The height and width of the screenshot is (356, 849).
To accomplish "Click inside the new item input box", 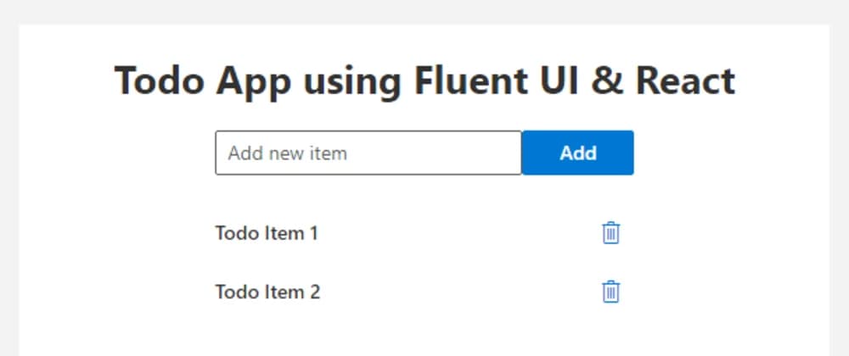I will [x=368, y=153].
